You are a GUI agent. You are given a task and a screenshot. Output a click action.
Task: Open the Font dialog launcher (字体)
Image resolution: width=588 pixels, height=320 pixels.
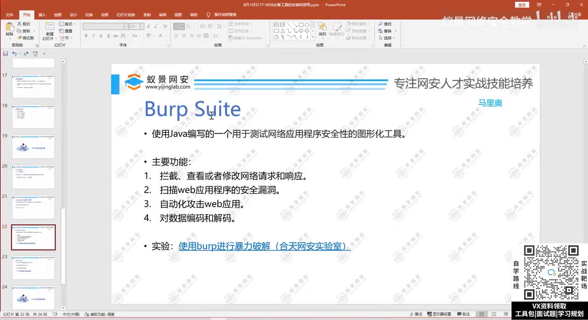[x=168, y=45]
